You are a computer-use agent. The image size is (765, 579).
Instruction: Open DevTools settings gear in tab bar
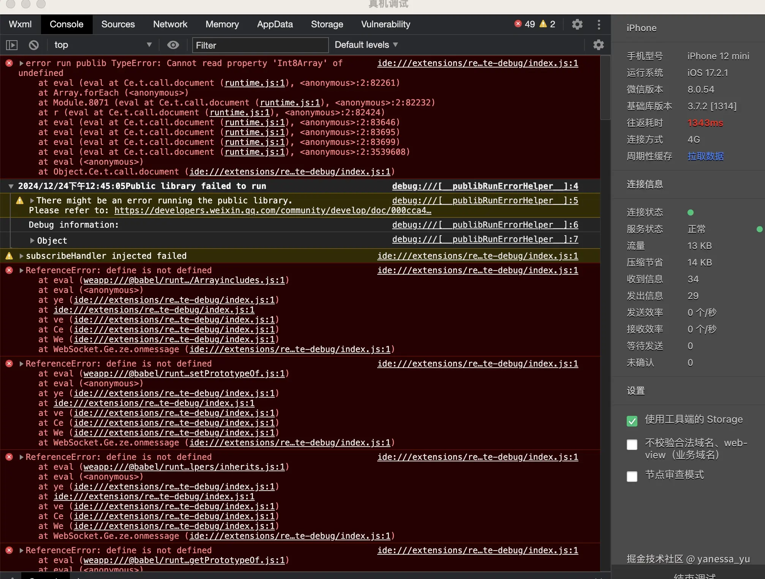tap(577, 24)
